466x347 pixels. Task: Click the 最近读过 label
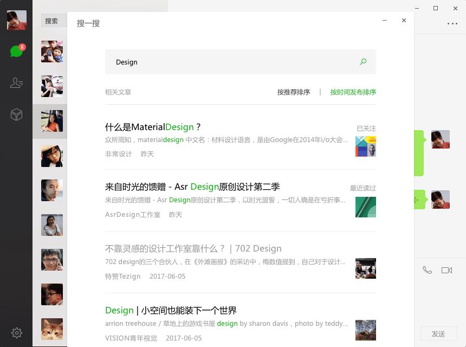click(x=363, y=188)
